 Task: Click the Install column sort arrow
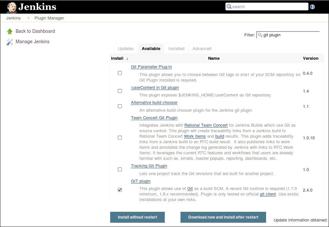point(127,59)
